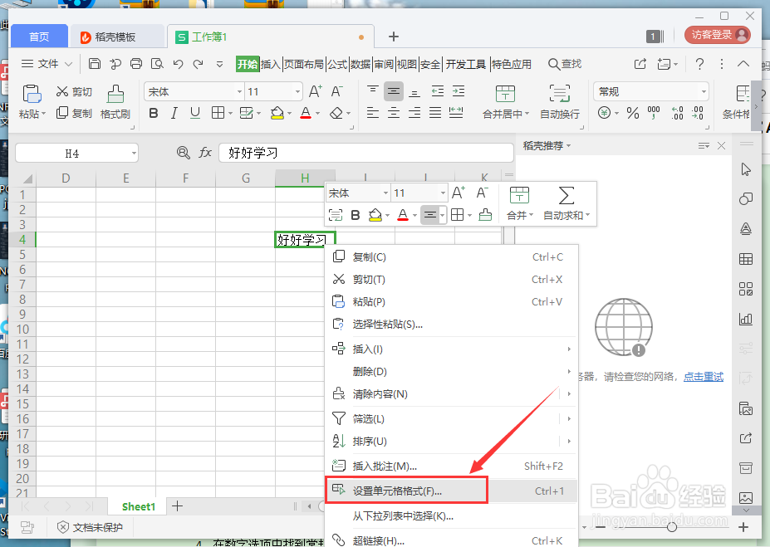Open the chart icon in right sidebar
Viewport: 770px width, 547px height.
745,319
